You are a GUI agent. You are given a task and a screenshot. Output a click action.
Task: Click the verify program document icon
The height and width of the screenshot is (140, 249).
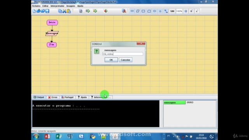pos(81,11)
